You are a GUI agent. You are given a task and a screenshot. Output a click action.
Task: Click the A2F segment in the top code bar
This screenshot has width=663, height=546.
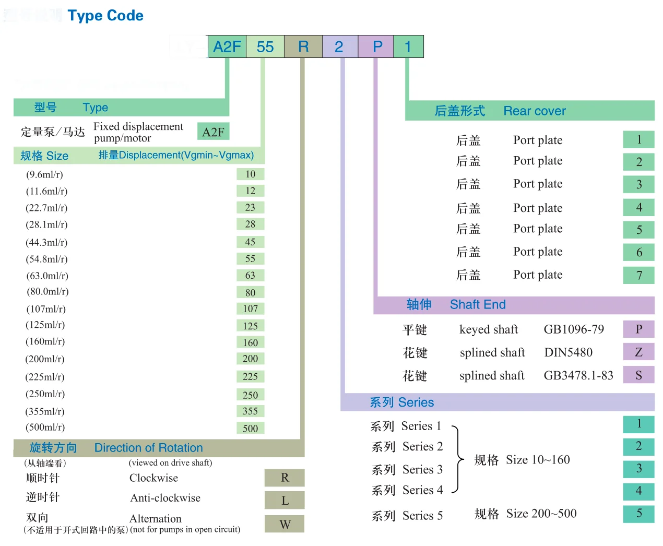point(227,47)
